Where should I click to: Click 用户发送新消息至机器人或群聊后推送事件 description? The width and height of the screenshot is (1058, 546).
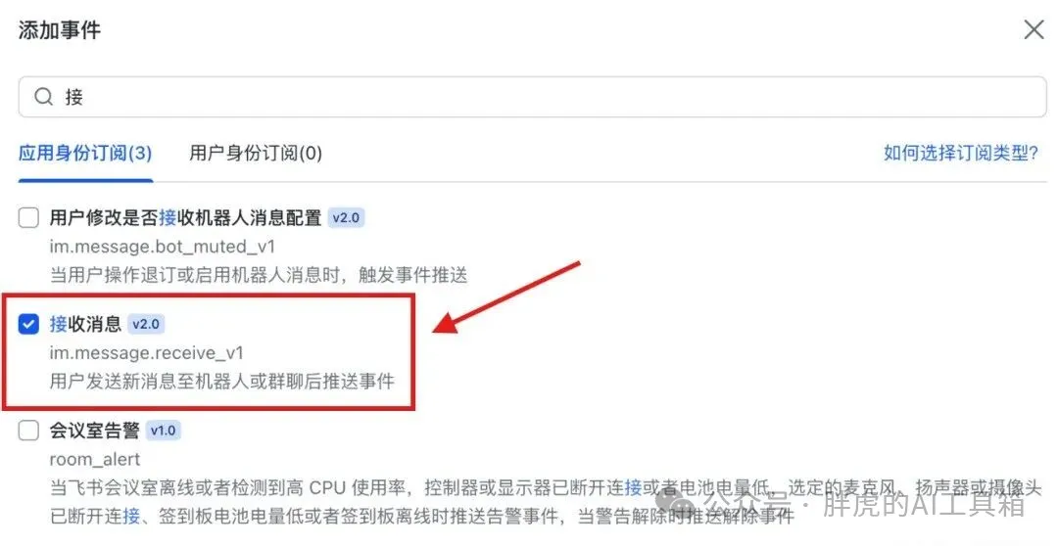(x=222, y=382)
